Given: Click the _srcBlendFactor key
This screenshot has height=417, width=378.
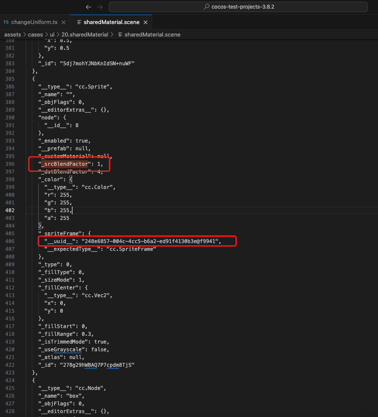Looking at the screenshot, I should [65, 164].
